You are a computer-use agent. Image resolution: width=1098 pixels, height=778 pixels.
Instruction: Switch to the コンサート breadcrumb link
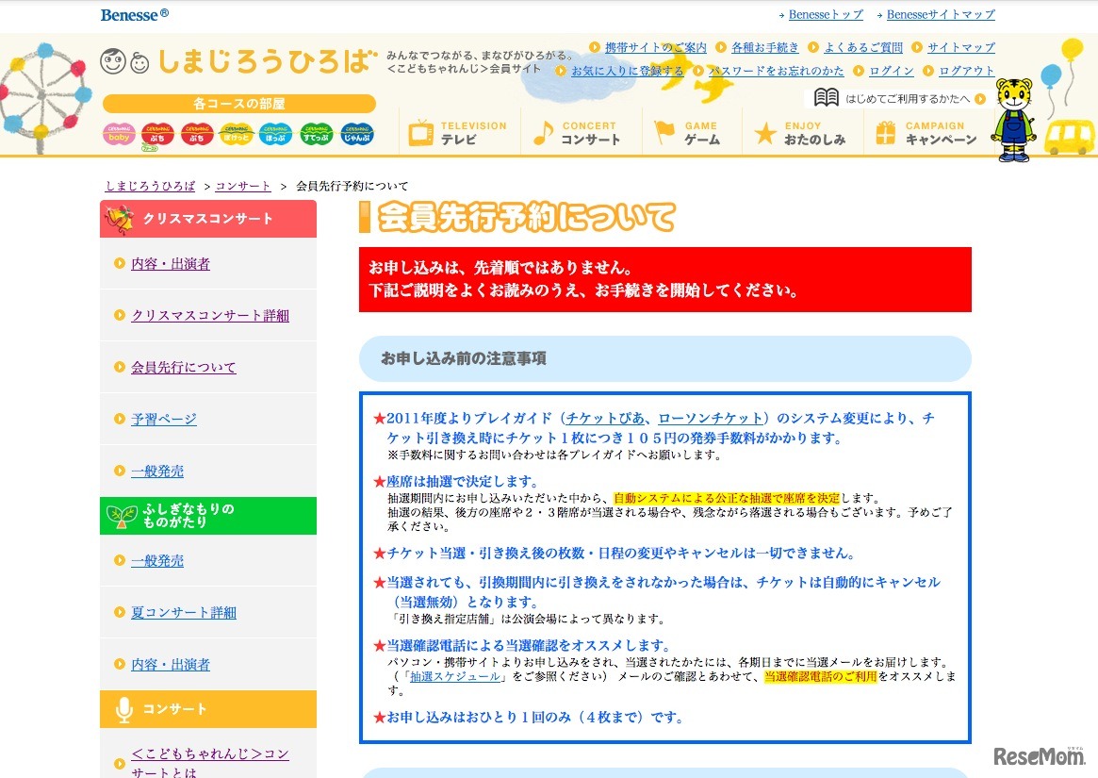click(x=242, y=186)
